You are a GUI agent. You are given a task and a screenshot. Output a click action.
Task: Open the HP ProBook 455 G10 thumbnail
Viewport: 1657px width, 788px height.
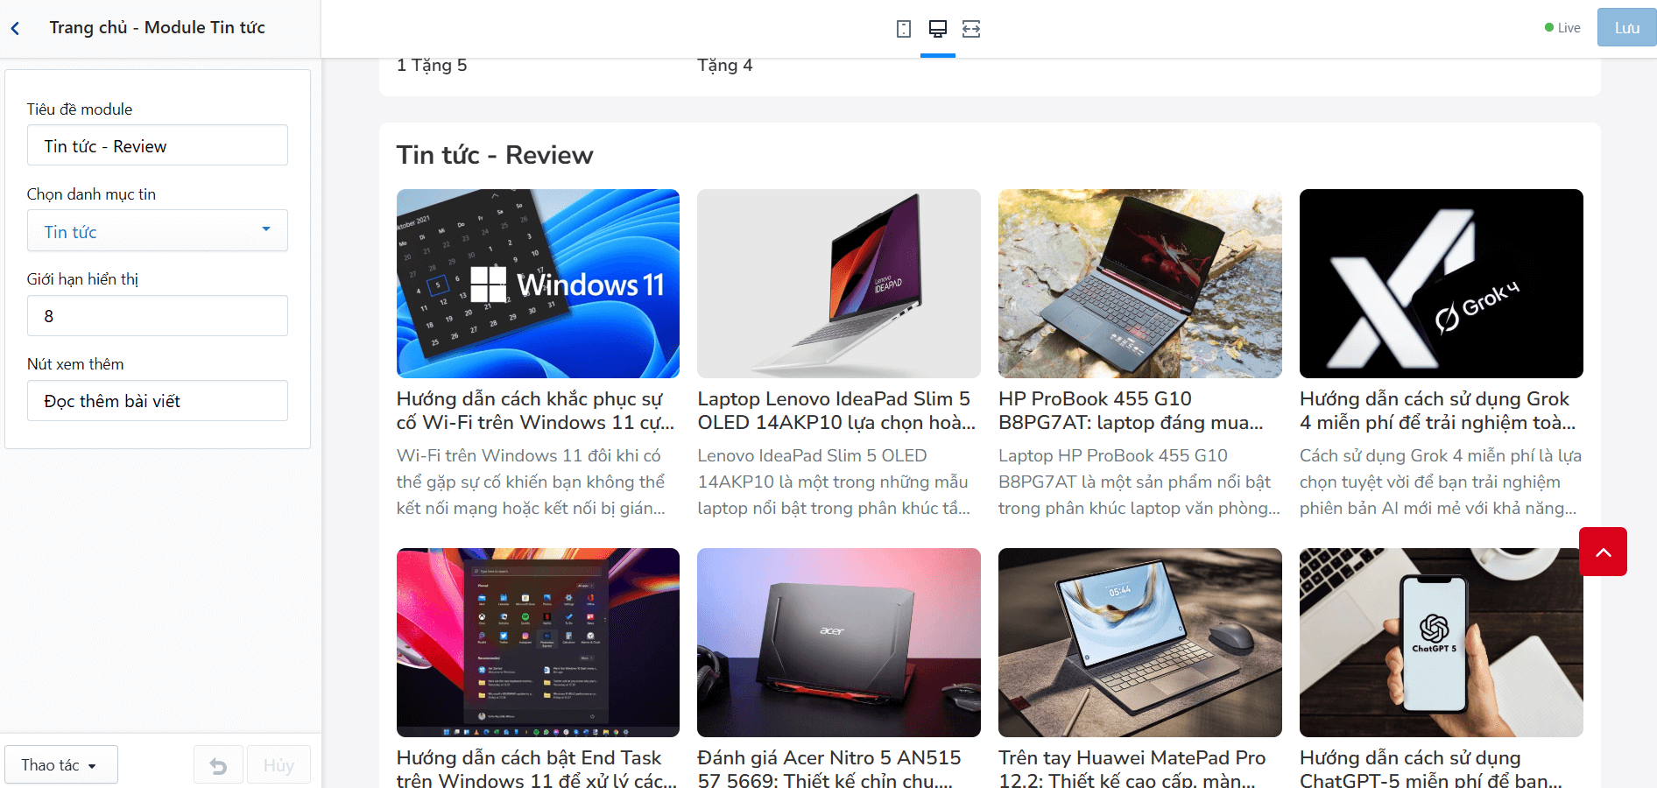click(1140, 284)
